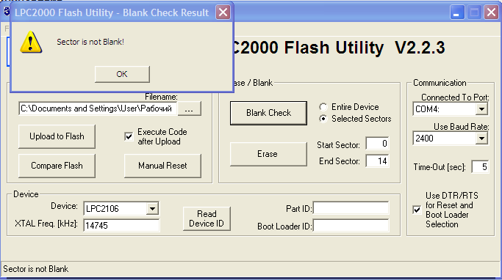
Task: Click the 'Connected To Port:' label
Action: (455, 97)
